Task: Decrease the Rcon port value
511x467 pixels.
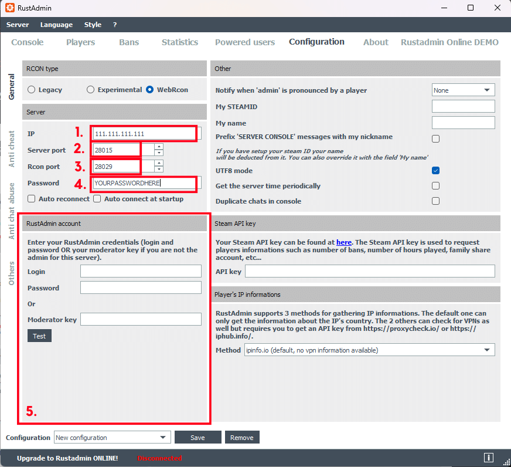Action: coord(159,169)
